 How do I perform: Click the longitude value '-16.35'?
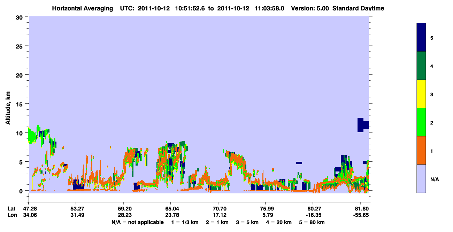[x=313, y=215]
